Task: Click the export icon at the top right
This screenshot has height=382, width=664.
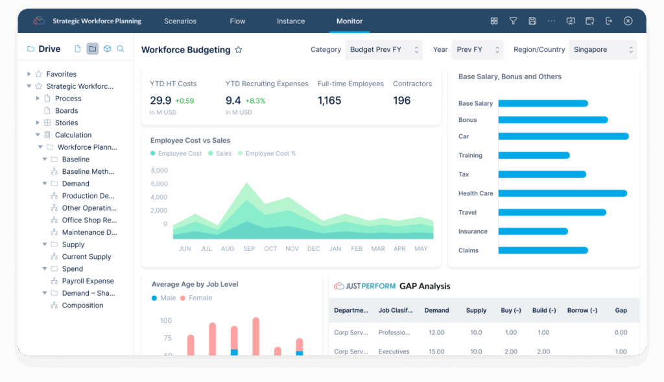Action: coord(609,21)
